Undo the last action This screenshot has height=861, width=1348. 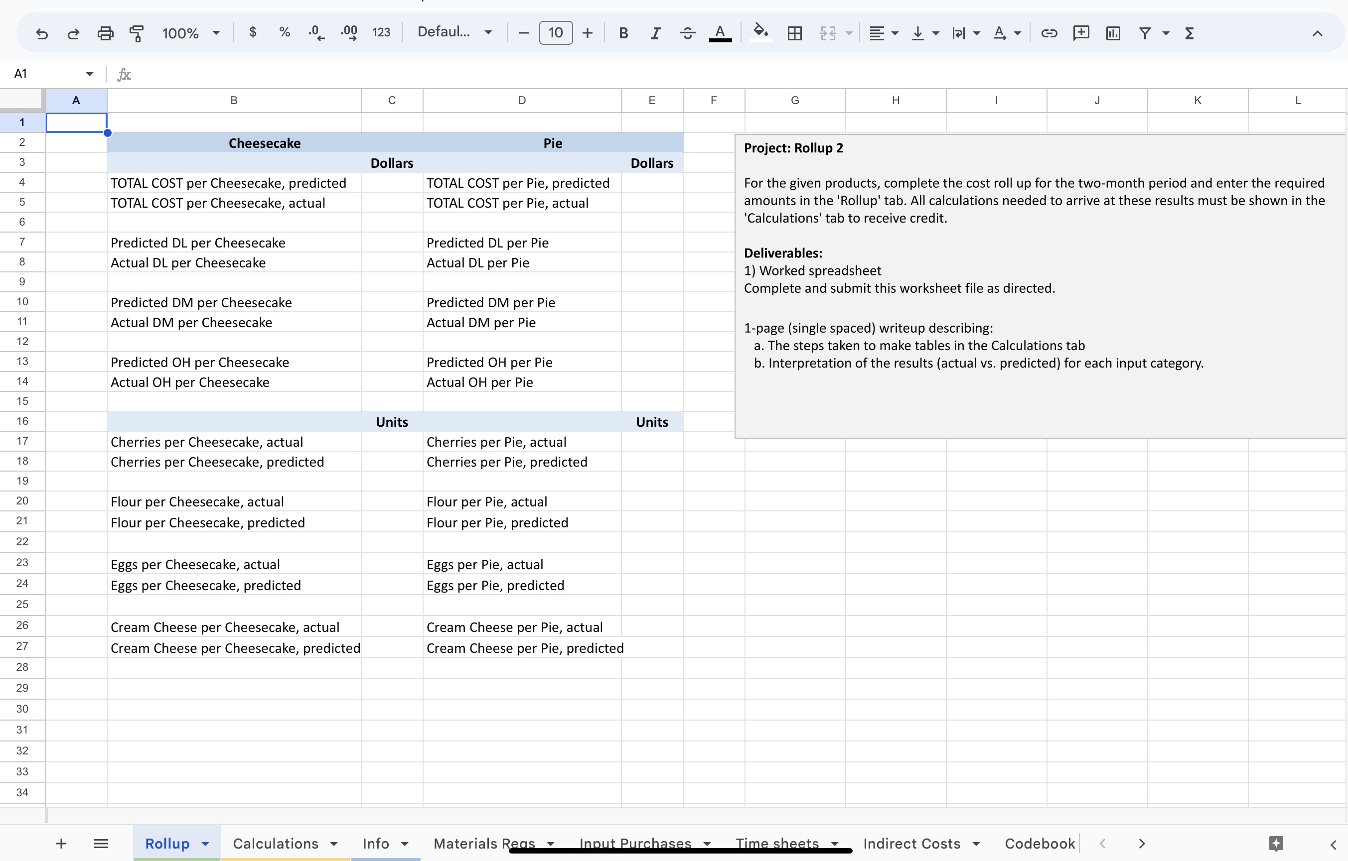click(42, 33)
